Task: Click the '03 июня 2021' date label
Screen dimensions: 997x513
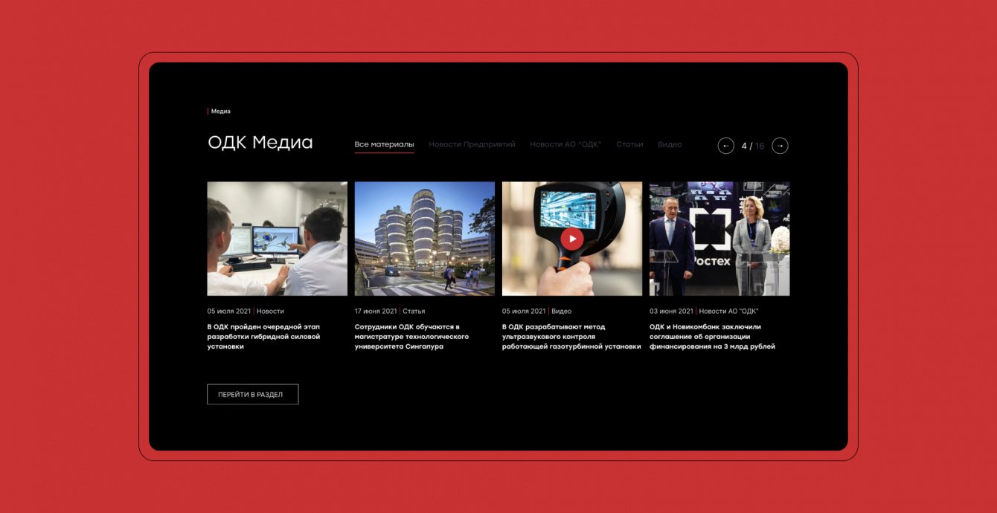Action: coord(671,311)
